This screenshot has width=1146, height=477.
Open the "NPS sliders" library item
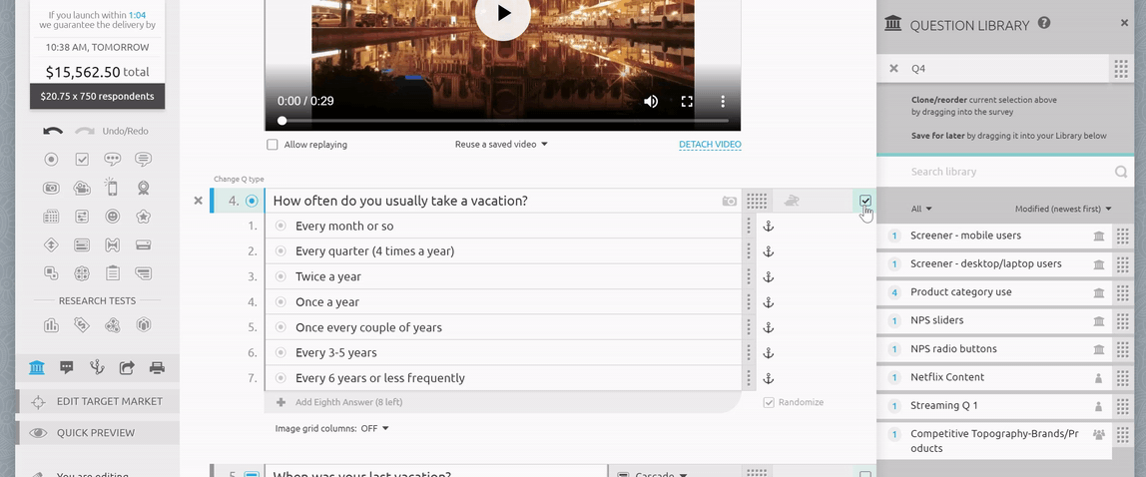click(994, 320)
